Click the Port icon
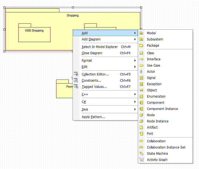 [141, 134]
